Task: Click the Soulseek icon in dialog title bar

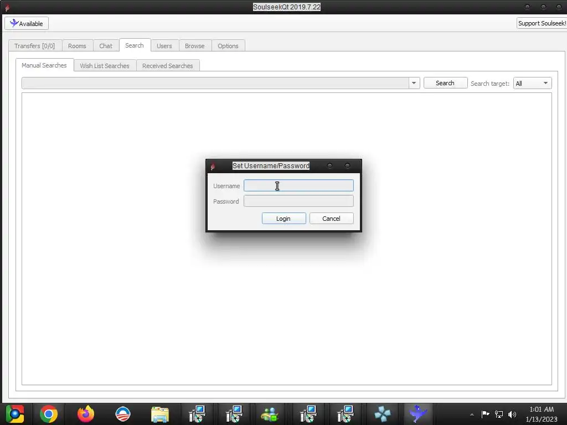Action: 213,166
